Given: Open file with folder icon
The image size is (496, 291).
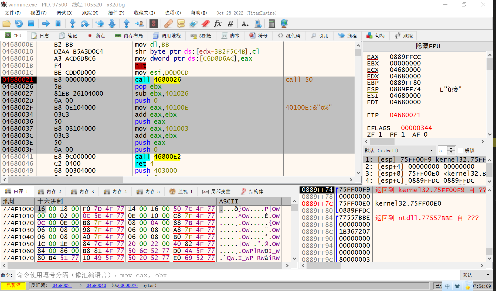Looking at the screenshot, I should [6, 24].
